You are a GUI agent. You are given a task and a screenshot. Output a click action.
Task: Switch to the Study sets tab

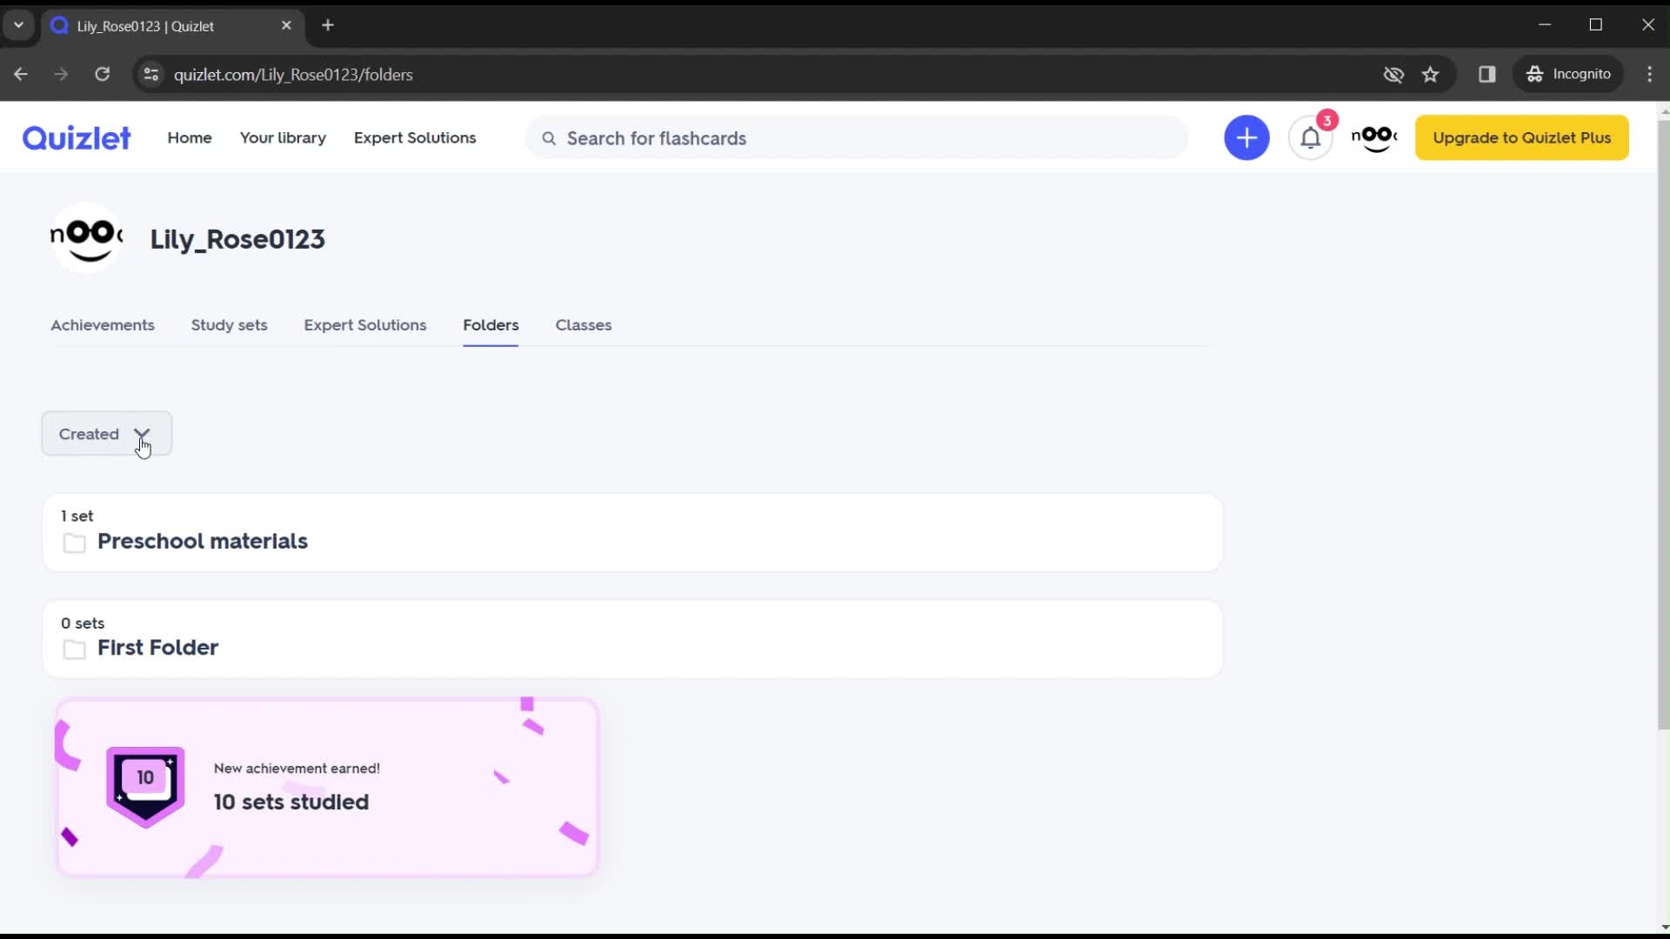[230, 324]
